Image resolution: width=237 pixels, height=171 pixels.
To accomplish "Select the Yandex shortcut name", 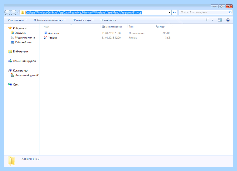I will (x=52, y=37).
